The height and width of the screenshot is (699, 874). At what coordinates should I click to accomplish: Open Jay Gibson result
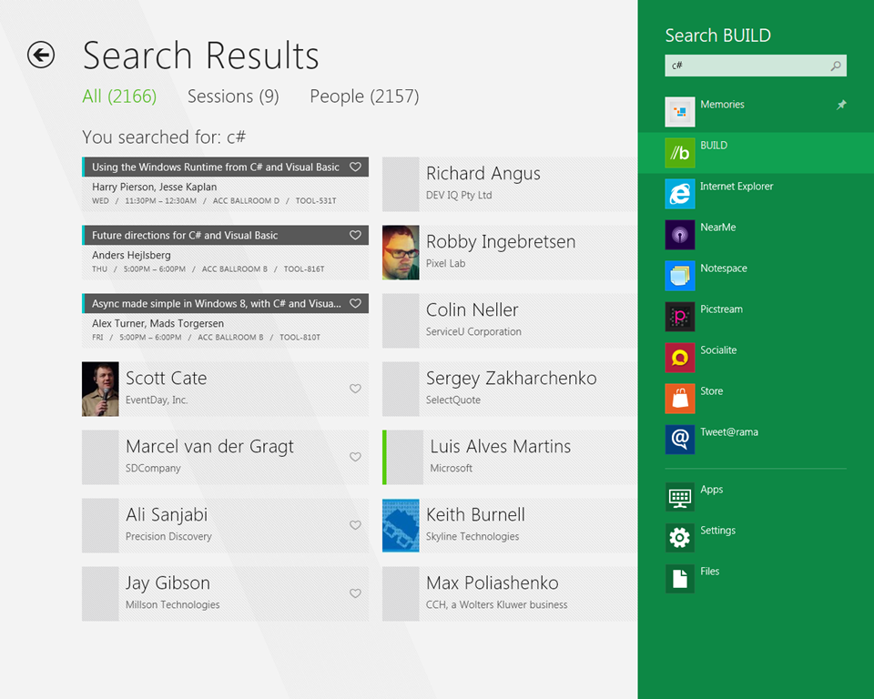225,594
